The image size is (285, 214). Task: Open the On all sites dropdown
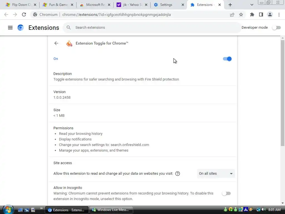tap(216, 174)
